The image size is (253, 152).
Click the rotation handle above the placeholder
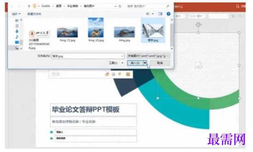tap(198, 25)
